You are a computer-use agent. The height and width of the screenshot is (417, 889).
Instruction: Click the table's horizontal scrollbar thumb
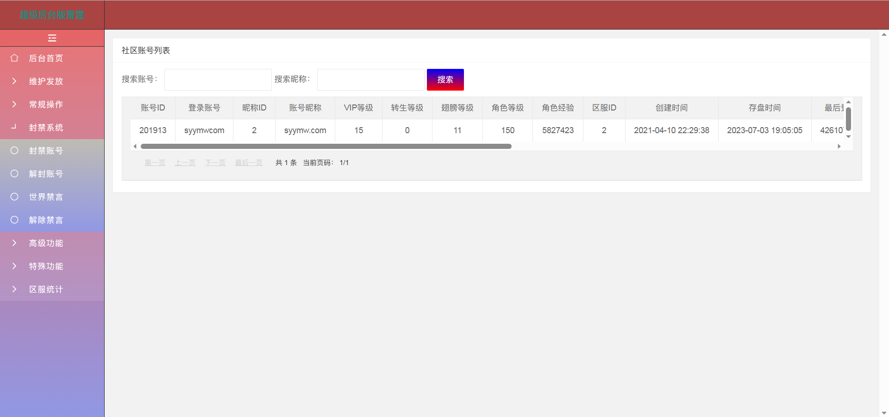326,147
